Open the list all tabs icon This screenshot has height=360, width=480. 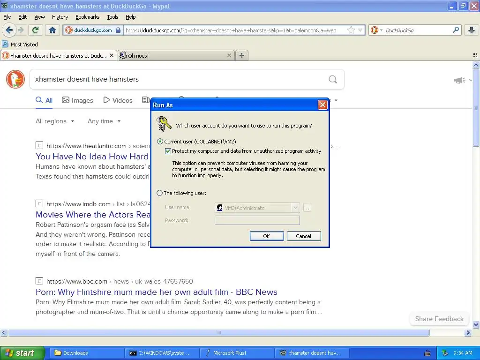point(475,55)
